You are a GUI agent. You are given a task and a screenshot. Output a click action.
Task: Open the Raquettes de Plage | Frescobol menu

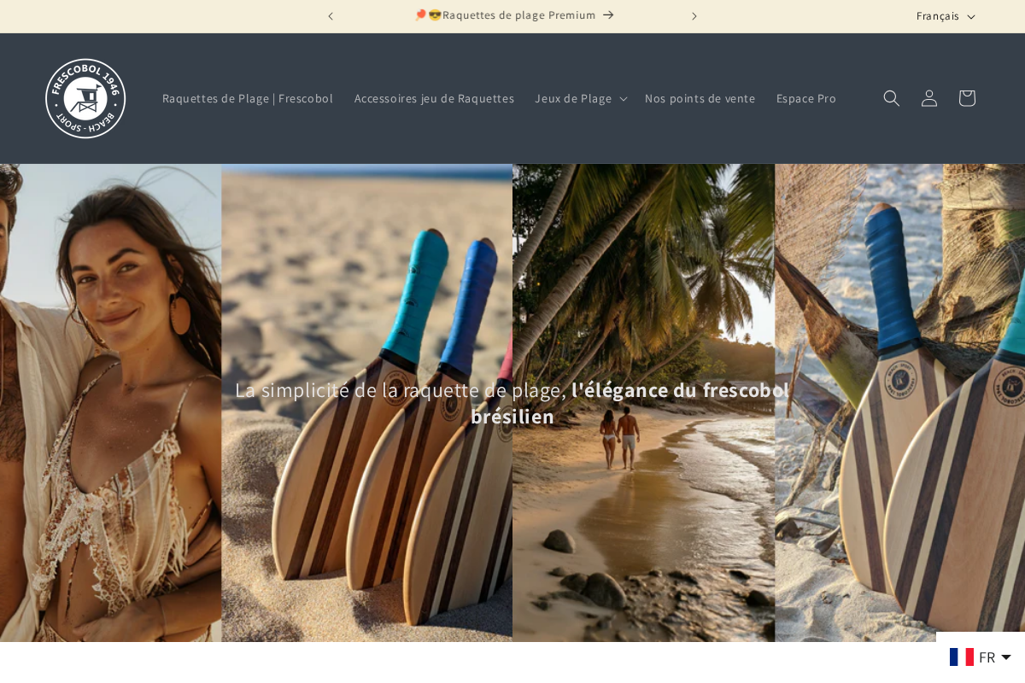248,98
